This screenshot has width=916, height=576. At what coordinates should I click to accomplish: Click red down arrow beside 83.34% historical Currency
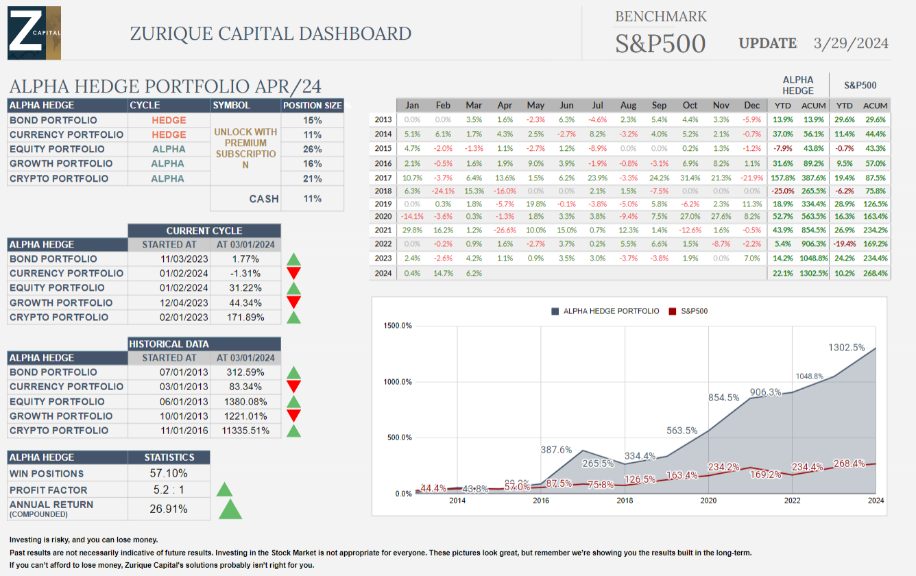(293, 387)
